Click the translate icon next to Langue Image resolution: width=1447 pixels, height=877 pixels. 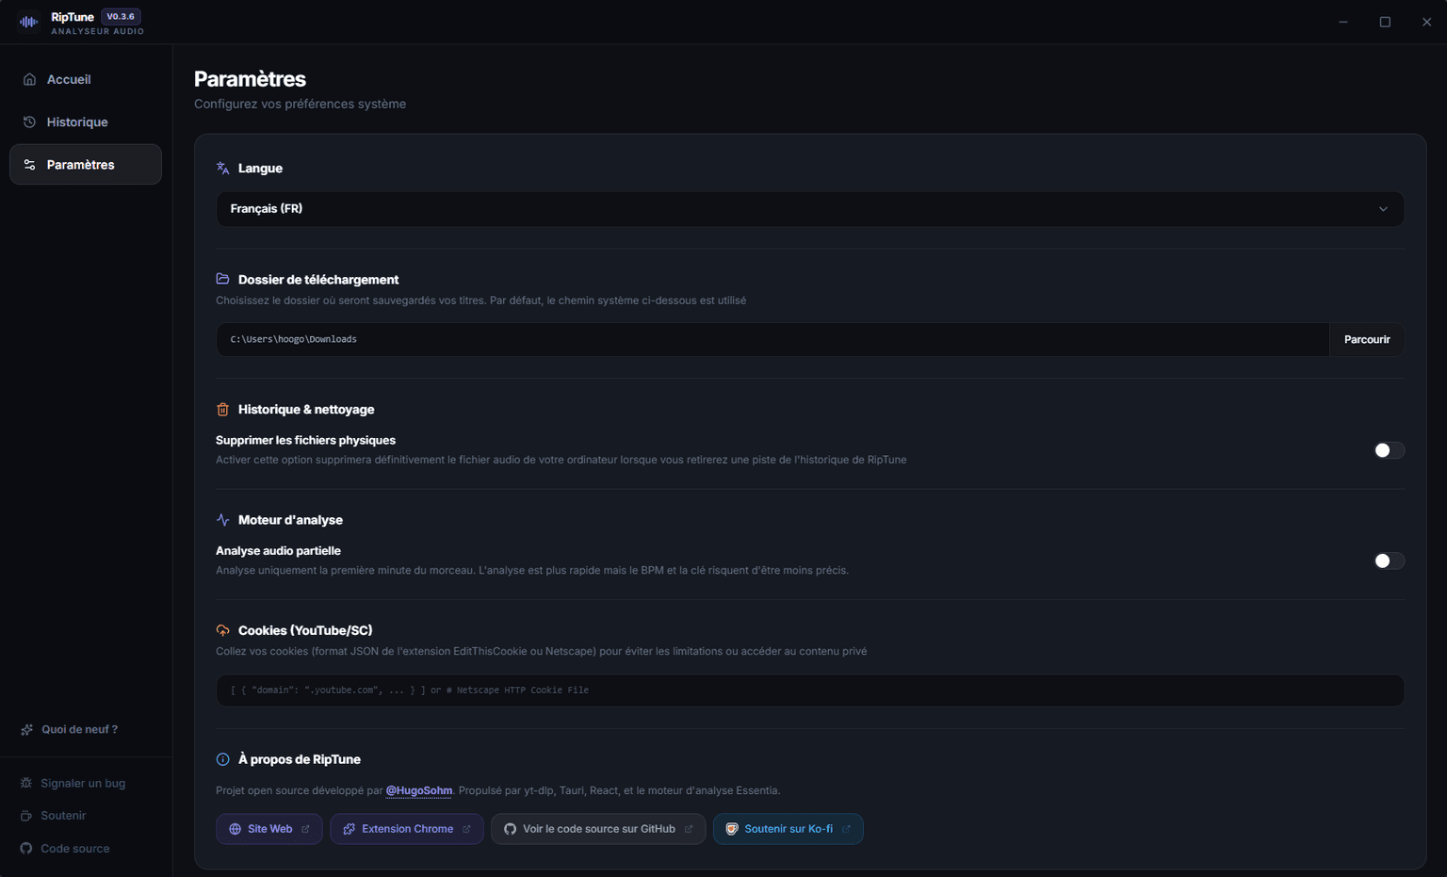(x=223, y=168)
